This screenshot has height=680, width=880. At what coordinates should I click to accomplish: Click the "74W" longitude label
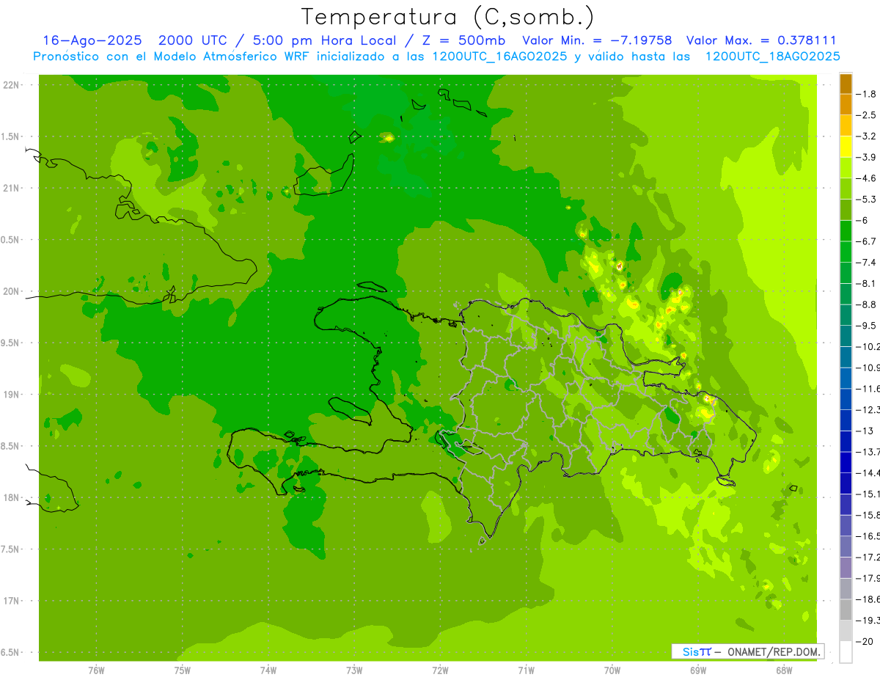(268, 670)
